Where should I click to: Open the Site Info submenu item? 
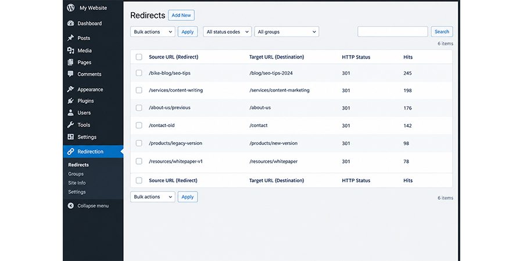(x=77, y=183)
